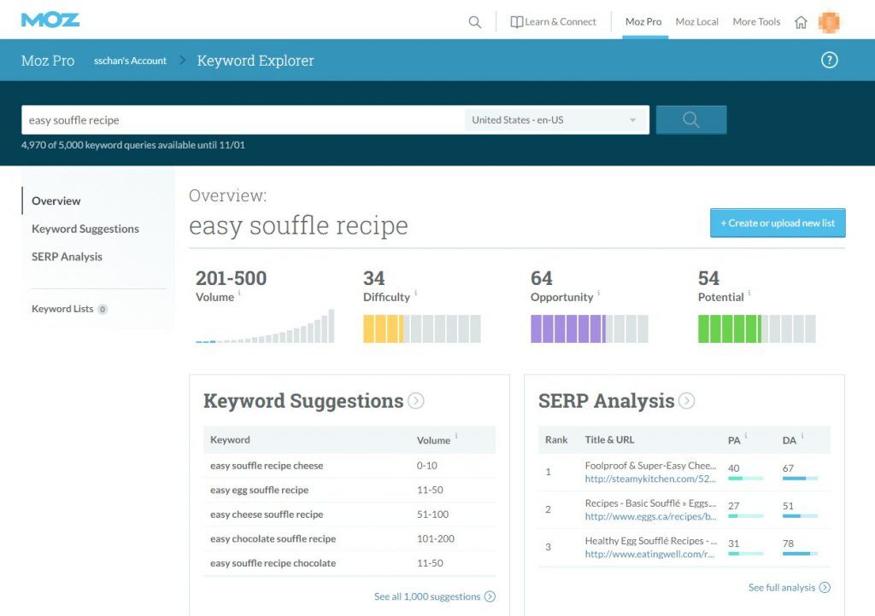Click the green Potential score bar
Image resolution: width=875 pixels, height=616 pixels.
(757, 328)
